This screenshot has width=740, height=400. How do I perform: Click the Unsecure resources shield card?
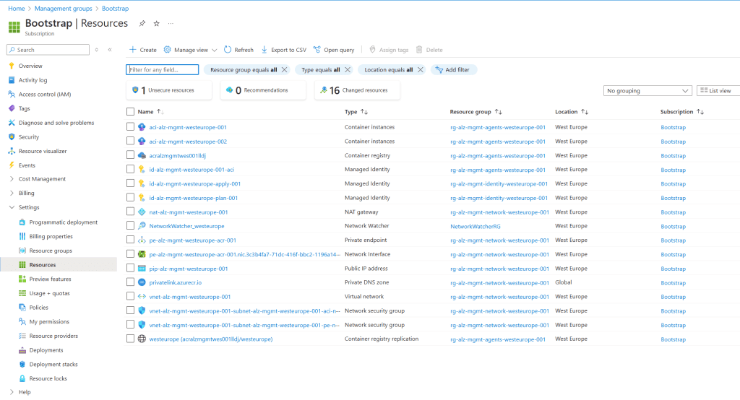169,90
